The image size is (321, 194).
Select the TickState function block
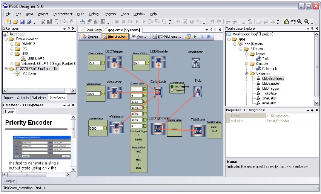pos(198,130)
